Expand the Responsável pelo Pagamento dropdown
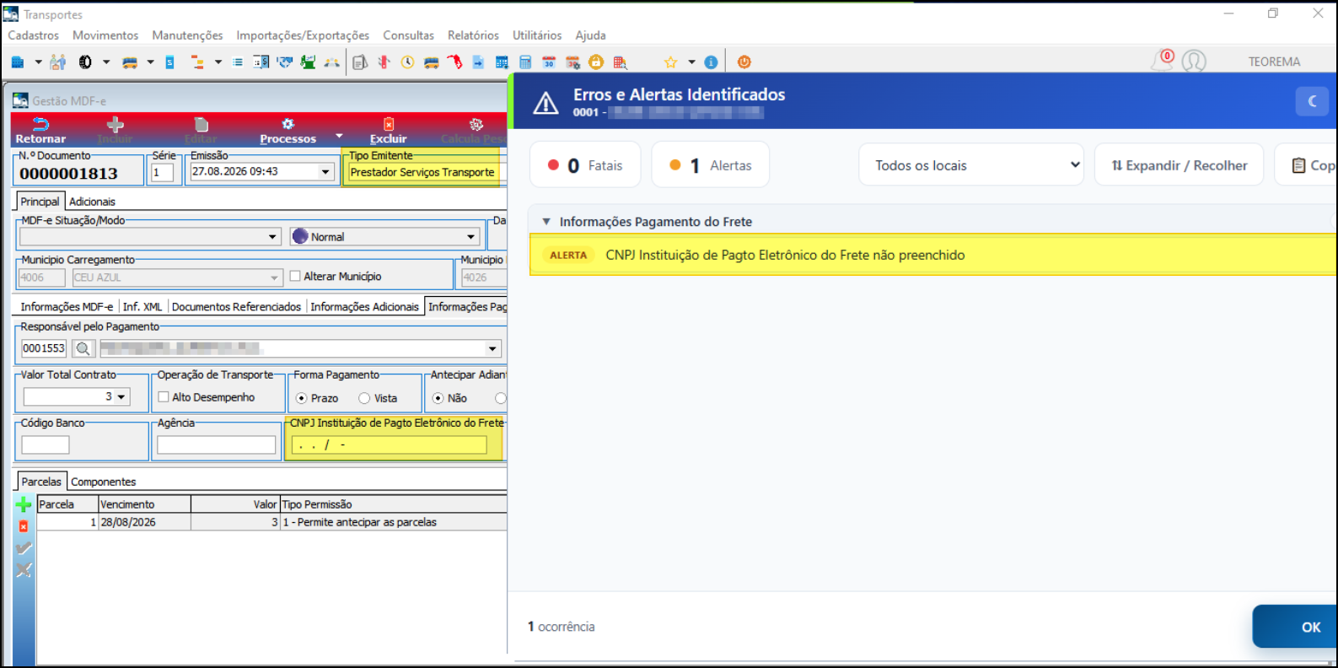Image resolution: width=1338 pixels, height=668 pixels. [x=492, y=348]
